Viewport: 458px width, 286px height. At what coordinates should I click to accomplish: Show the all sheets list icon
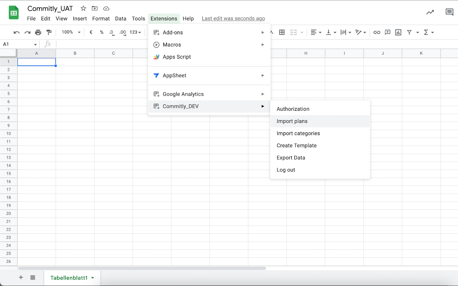pos(33,277)
